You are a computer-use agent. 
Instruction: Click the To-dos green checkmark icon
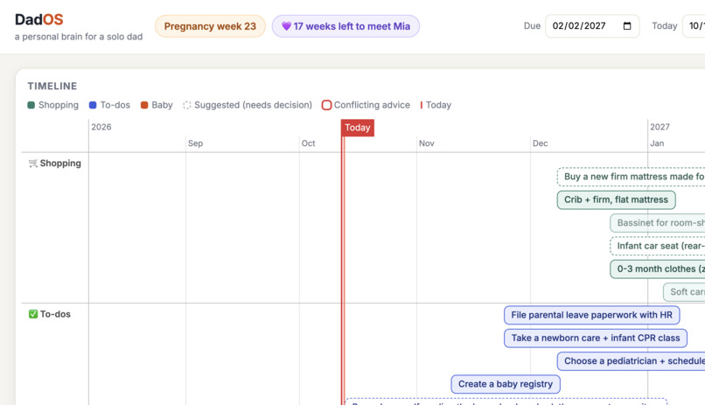33,314
